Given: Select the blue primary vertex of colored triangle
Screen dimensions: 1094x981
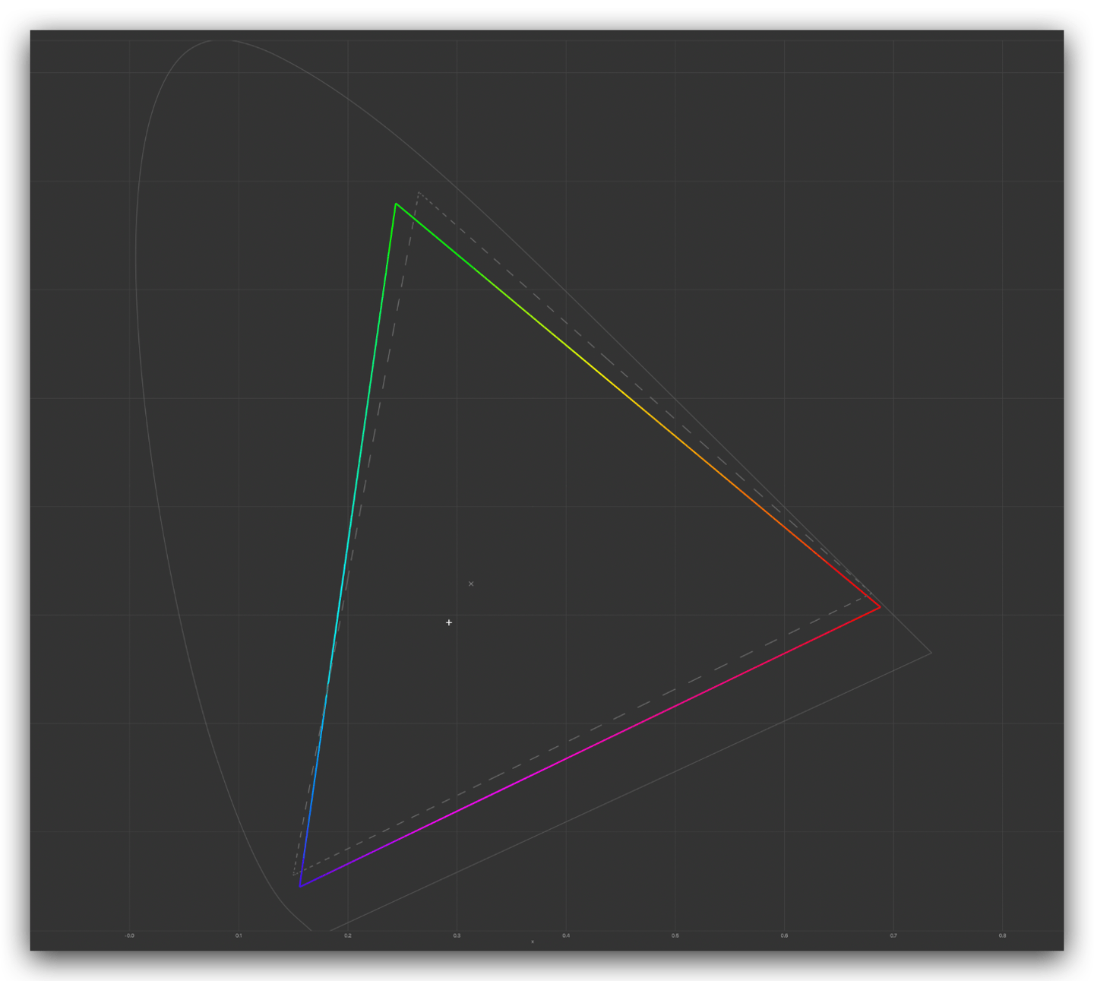Looking at the screenshot, I should click(300, 886).
